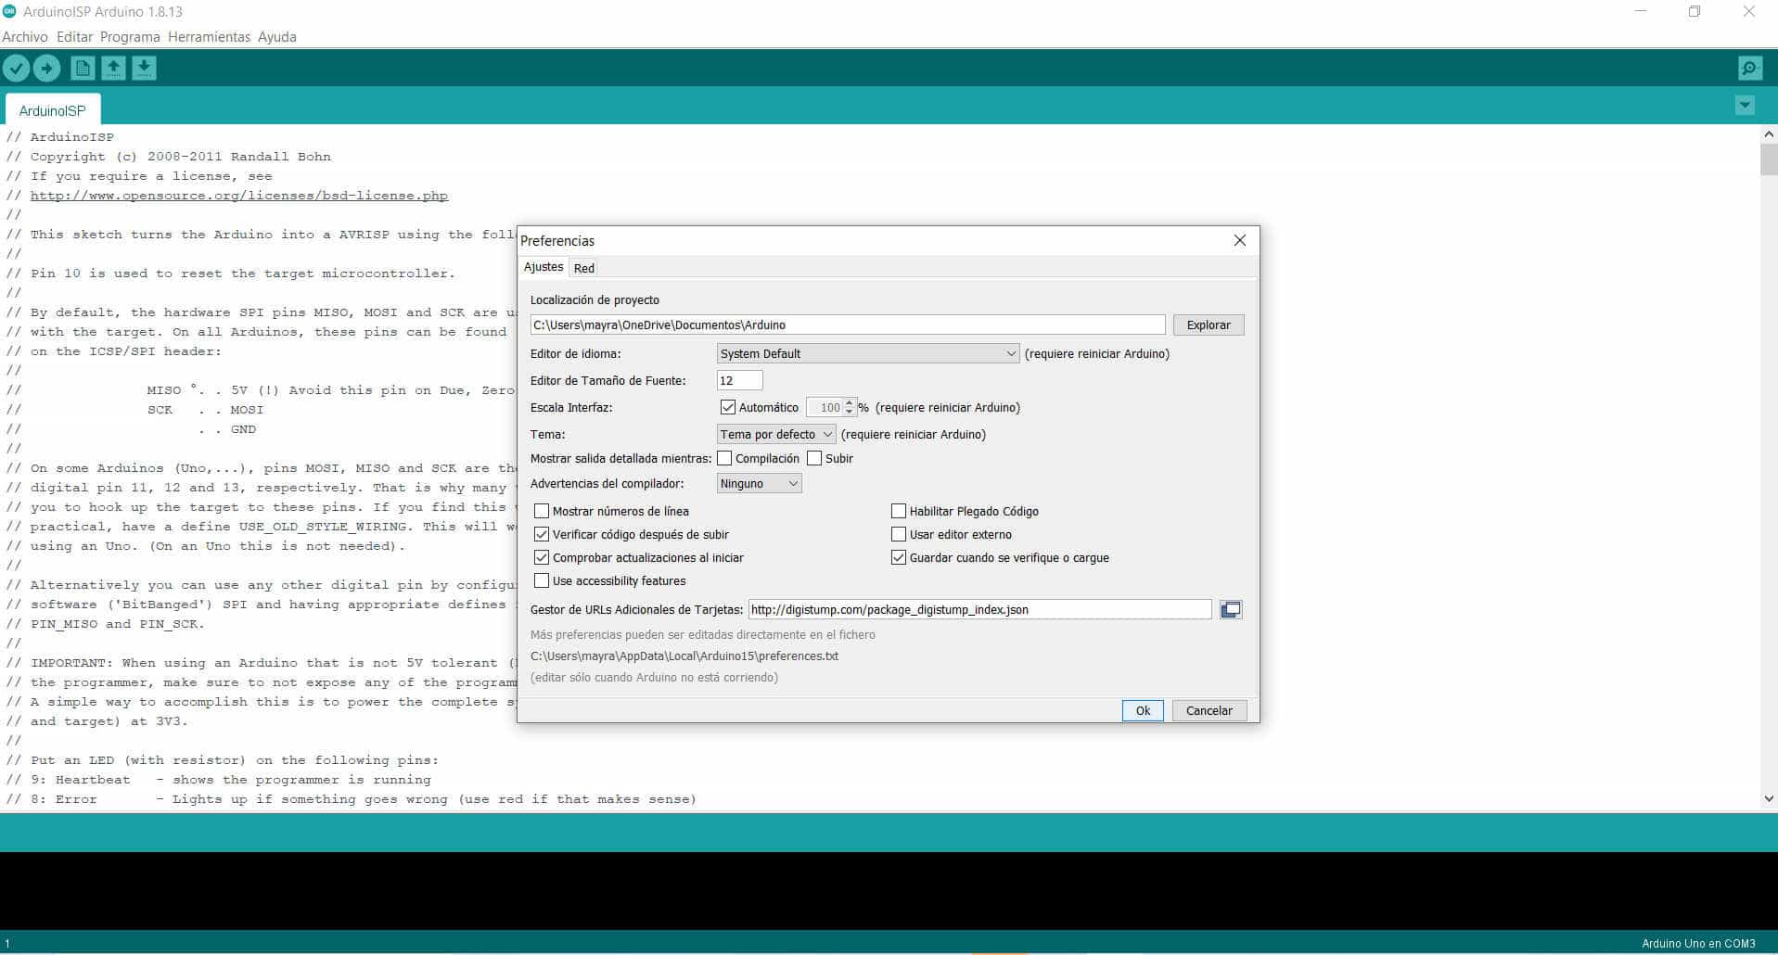The image size is (1778, 955).
Task: Click the '8: Error' comment line
Action: [351, 799]
